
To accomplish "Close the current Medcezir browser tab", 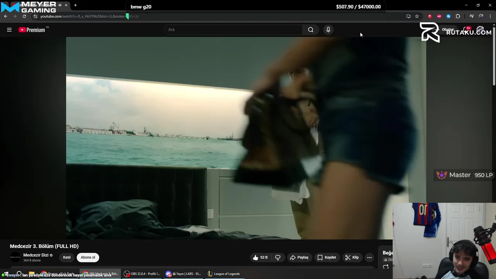I will [66, 5].
